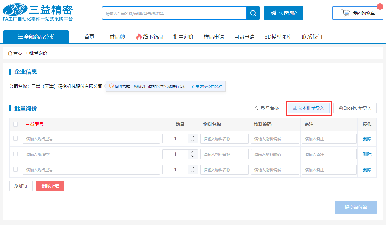Click the 添加行 button
386x225 pixels.
(21, 186)
